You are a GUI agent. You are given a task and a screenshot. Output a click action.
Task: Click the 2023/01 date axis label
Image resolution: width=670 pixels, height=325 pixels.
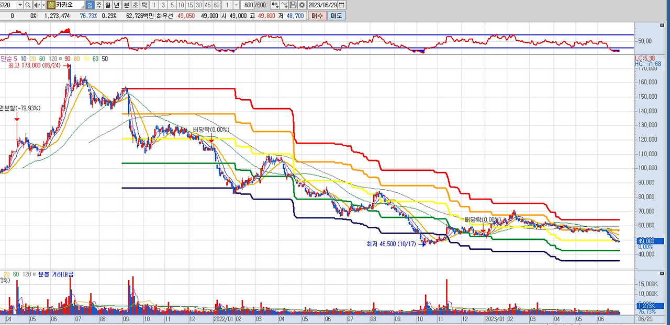[495, 318]
